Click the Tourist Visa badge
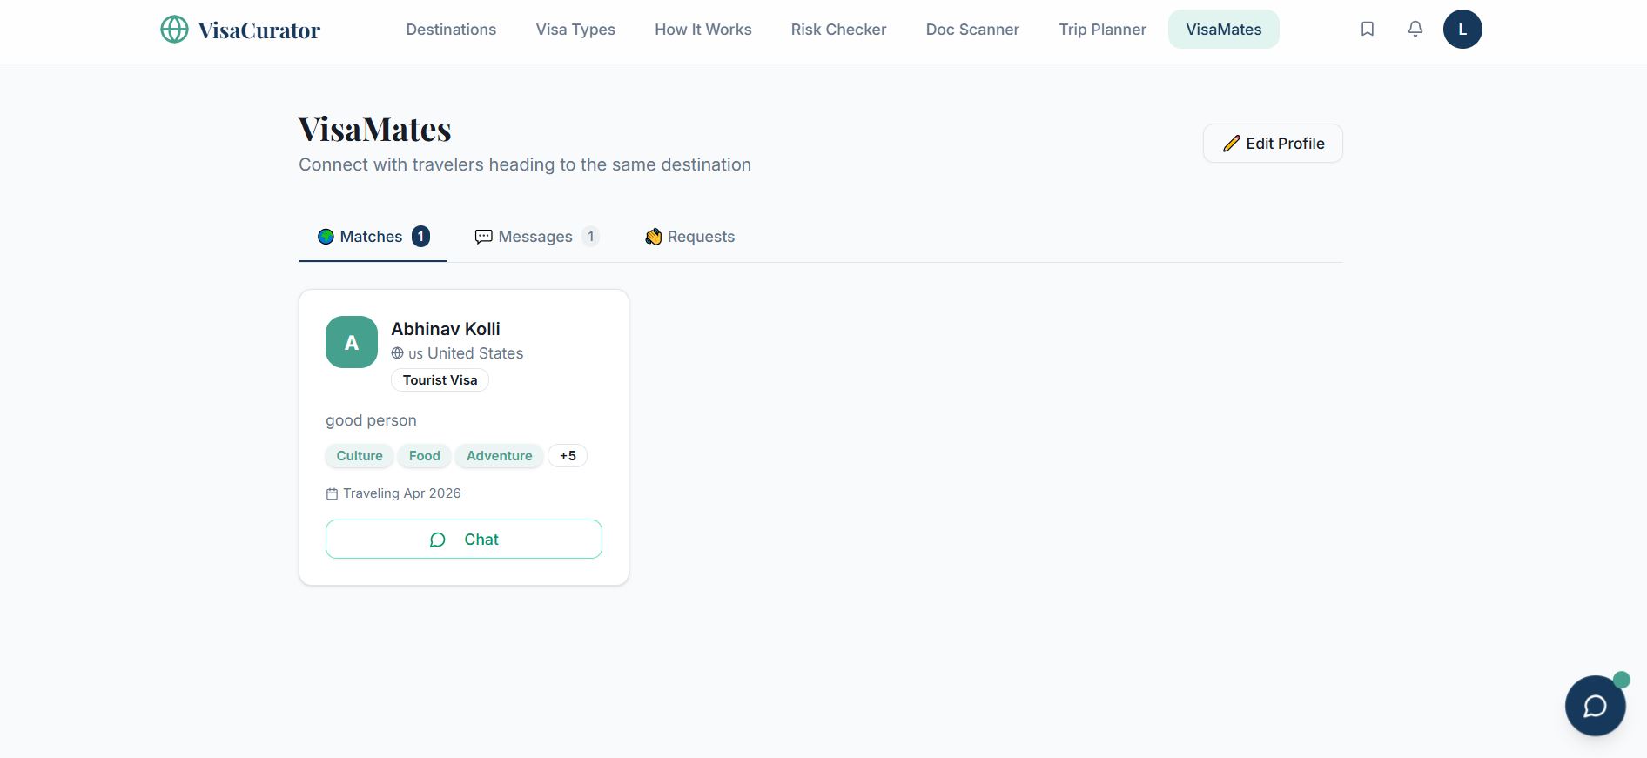This screenshot has height=758, width=1647. point(440,380)
